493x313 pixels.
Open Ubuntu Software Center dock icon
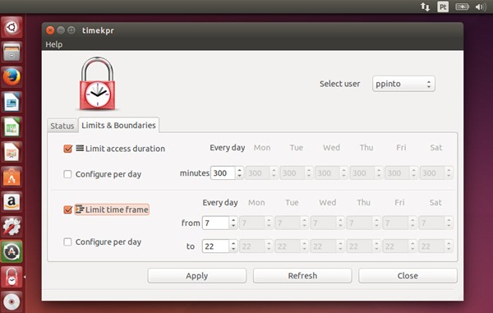click(x=12, y=177)
